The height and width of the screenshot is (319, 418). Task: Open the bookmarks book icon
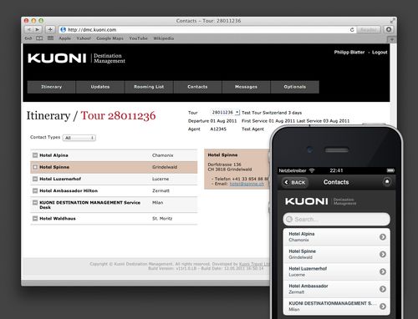click(x=39, y=38)
